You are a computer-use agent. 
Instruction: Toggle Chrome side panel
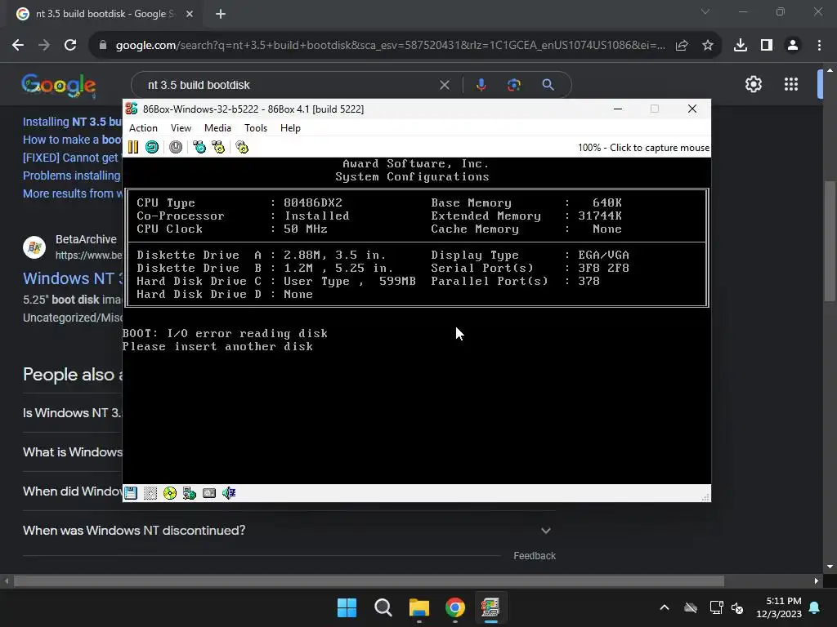coord(767,46)
